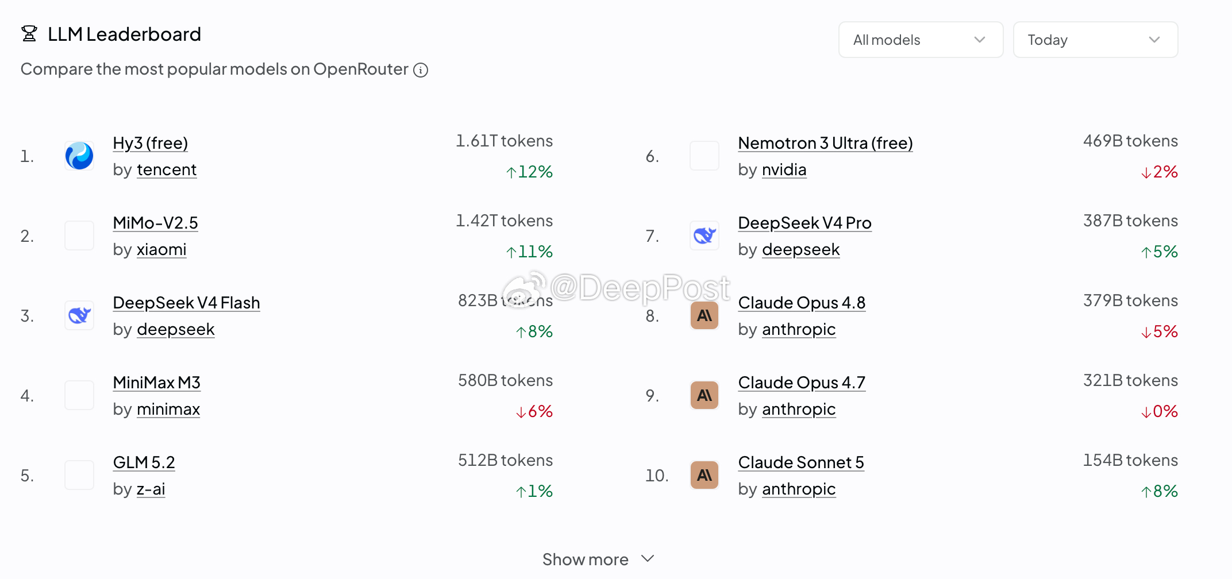This screenshot has height=579, width=1232.
Task: Click the DeepSeek V4 Flash whale icon
Action: pos(79,315)
